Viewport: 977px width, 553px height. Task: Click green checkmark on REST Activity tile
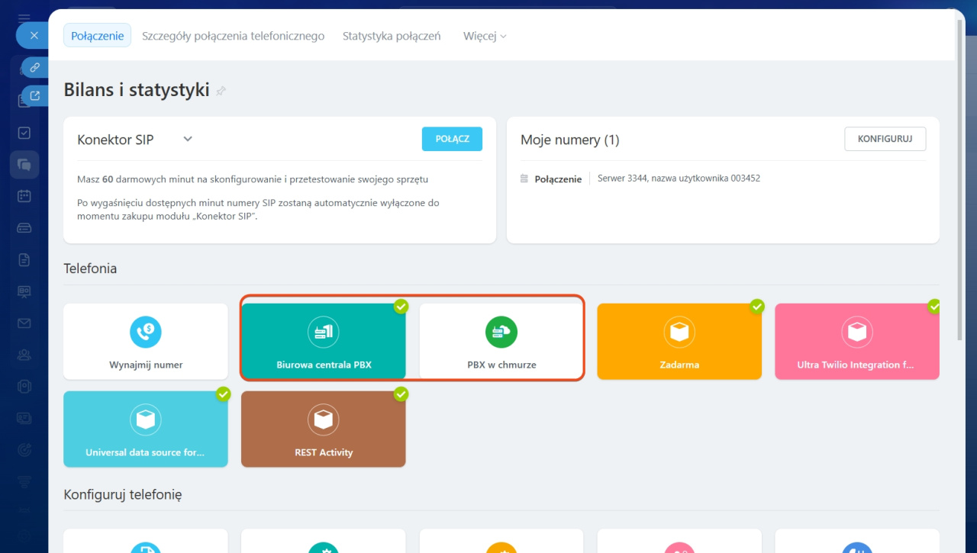coord(401,394)
